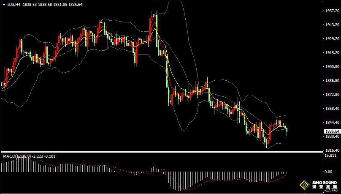Click the 1957.20 price scale label
The width and height of the screenshot is (341, 194).
[x=331, y=11]
